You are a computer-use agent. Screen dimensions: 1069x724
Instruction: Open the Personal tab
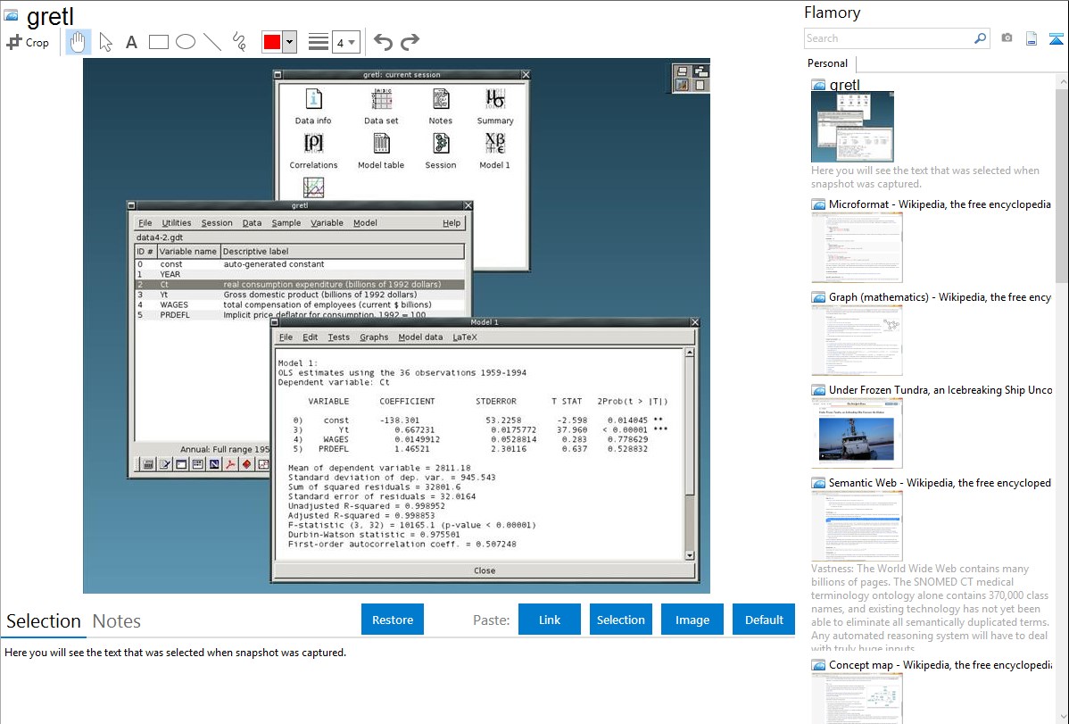tap(828, 63)
